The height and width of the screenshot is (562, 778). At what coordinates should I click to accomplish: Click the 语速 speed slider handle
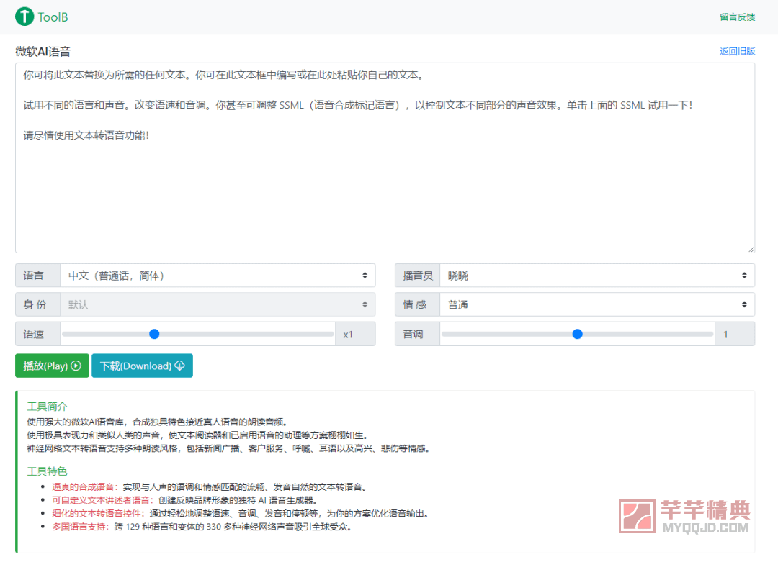tap(154, 334)
